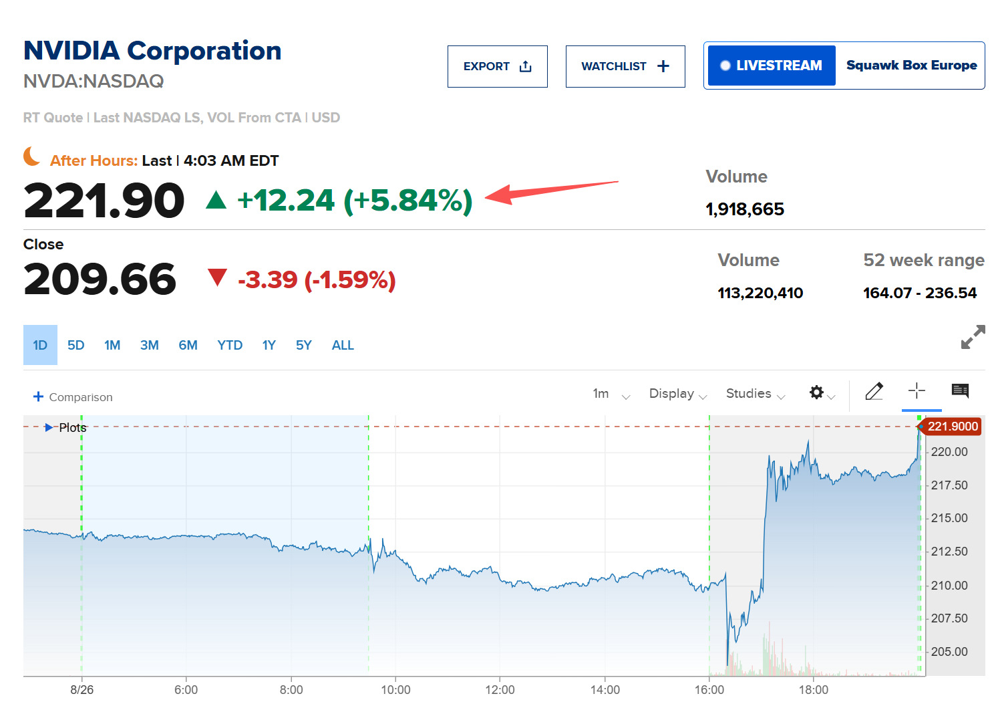990x706 pixels.
Task: Click the plus icon in Watchlist
Action: click(x=663, y=66)
